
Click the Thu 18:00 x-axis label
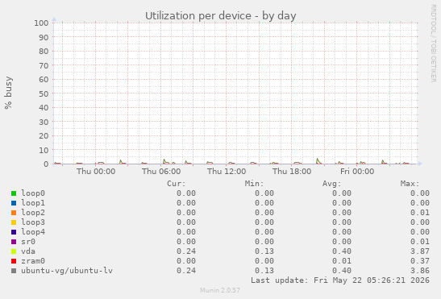point(292,172)
